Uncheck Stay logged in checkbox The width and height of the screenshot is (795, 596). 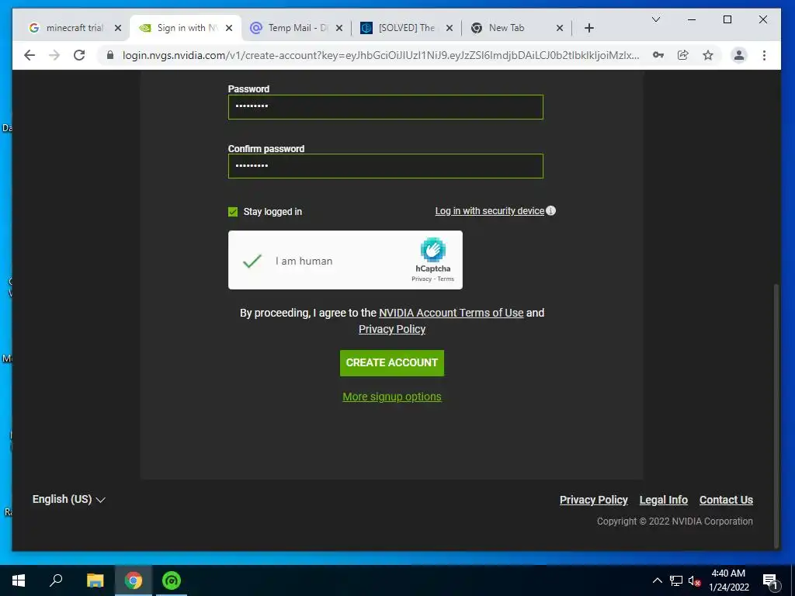tap(233, 212)
